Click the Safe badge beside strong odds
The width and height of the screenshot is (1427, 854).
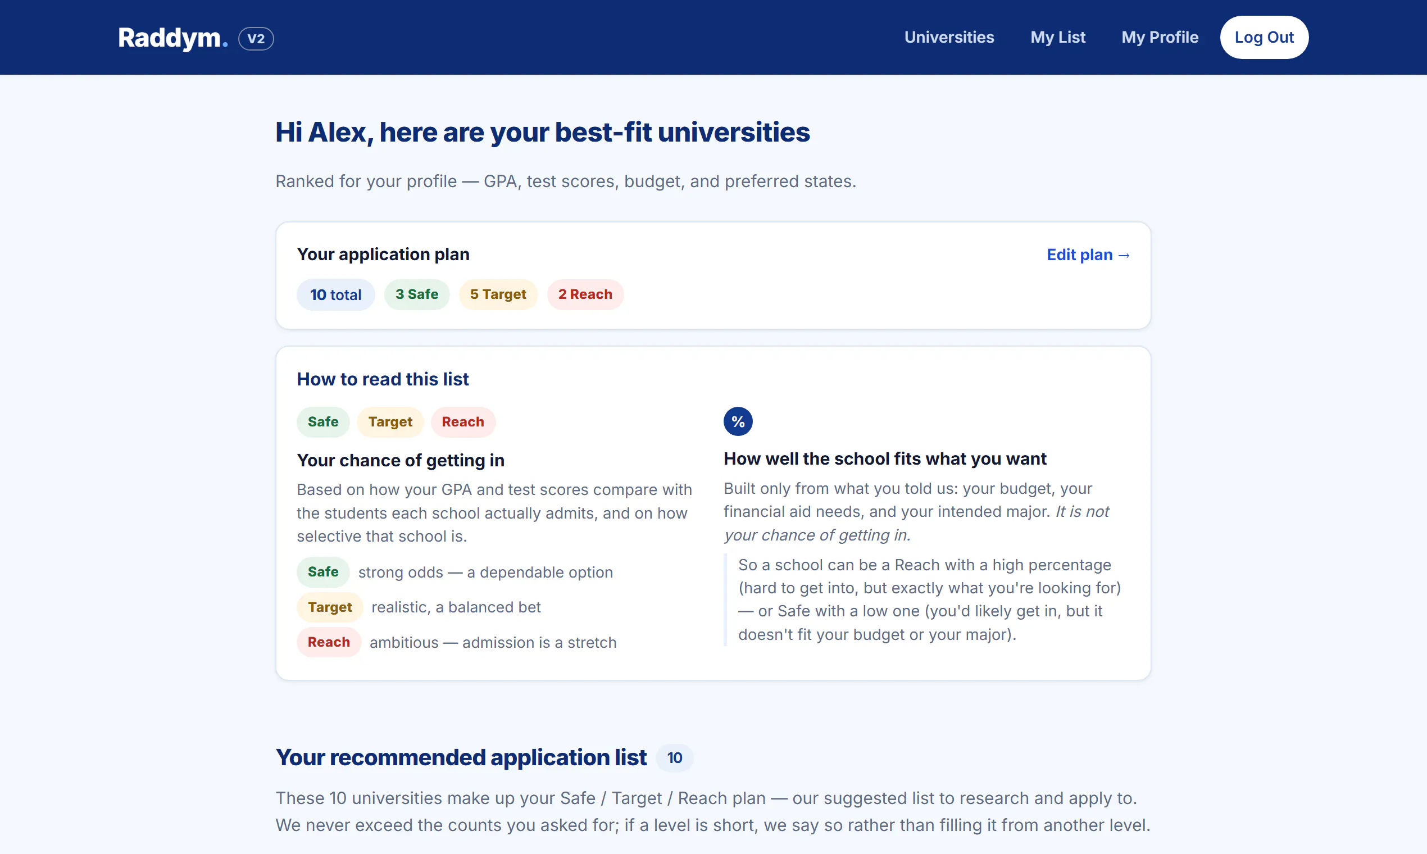click(323, 572)
